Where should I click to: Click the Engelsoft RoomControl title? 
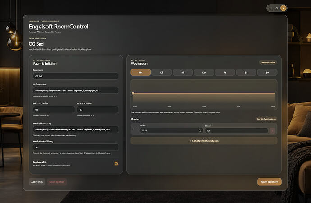coord(59,27)
